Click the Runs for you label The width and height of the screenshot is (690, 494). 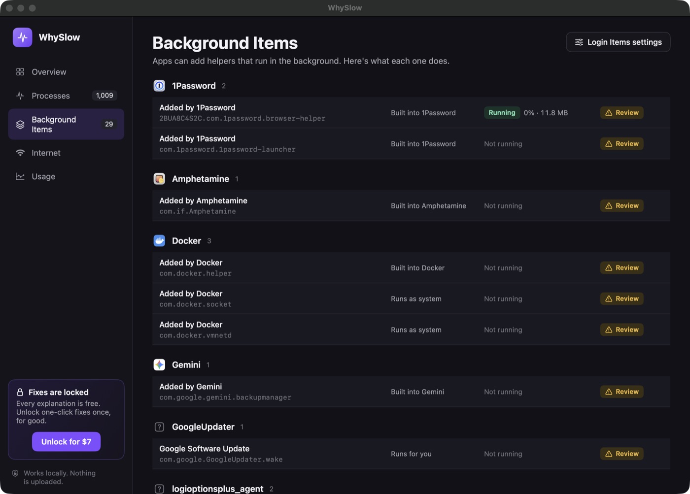pos(411,454)
